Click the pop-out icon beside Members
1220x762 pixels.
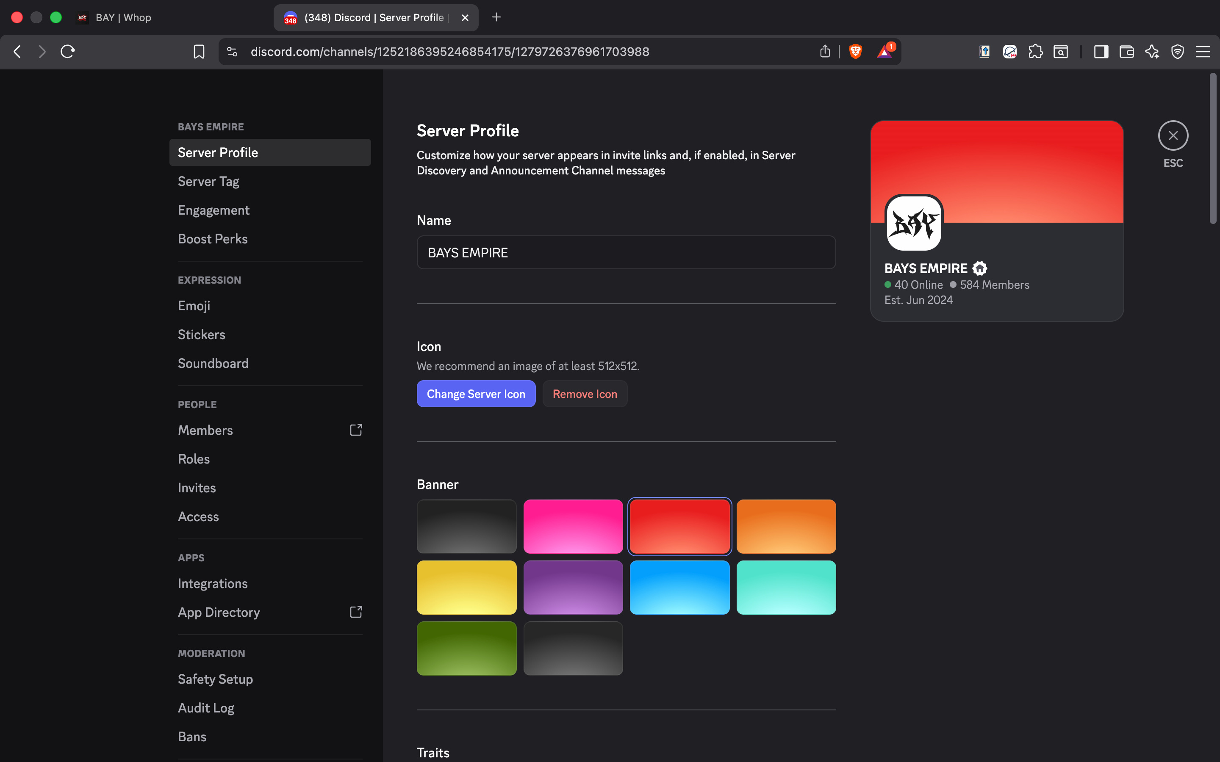[356, 430]
